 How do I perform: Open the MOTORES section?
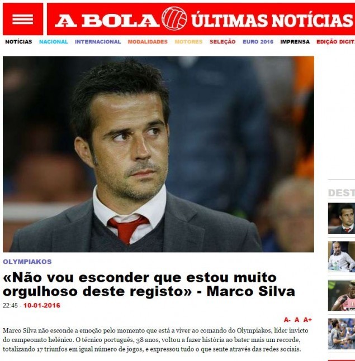[188, 42]
